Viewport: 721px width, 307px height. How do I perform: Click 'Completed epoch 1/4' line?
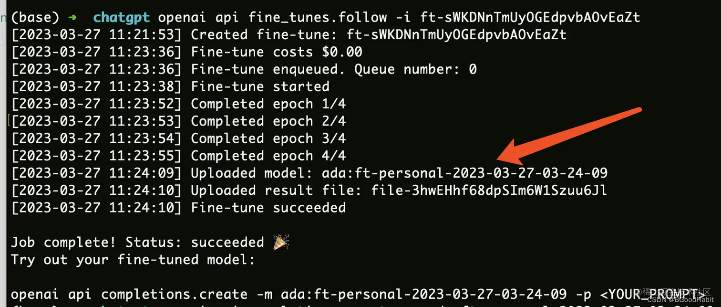(x=178, y=104)
